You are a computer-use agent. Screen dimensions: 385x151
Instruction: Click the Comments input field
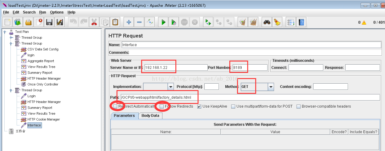[x=256, y=52]
